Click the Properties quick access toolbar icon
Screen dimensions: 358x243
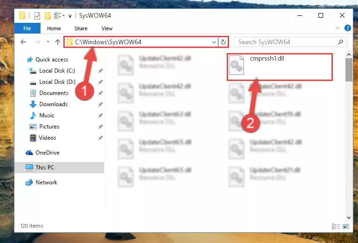point(37,15)
